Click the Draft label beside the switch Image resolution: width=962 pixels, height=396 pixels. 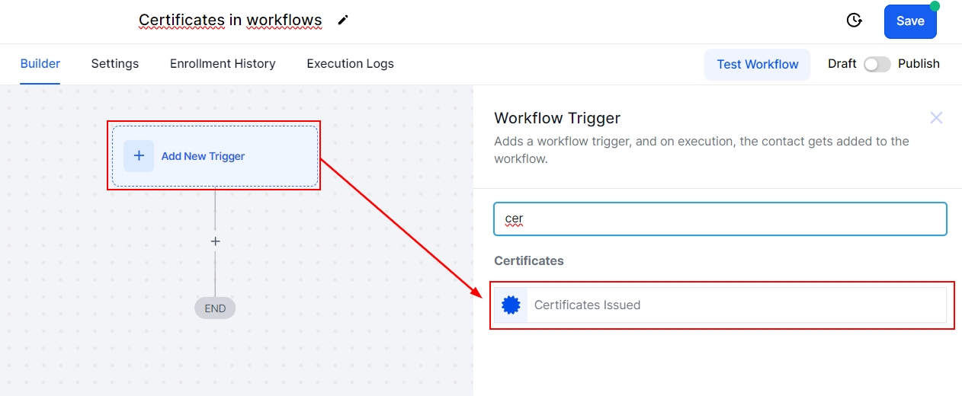pyautogui.click(x=842, y=64)
